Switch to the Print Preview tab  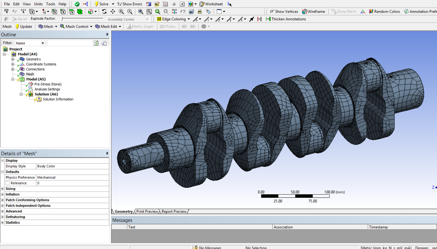(147, 211)
